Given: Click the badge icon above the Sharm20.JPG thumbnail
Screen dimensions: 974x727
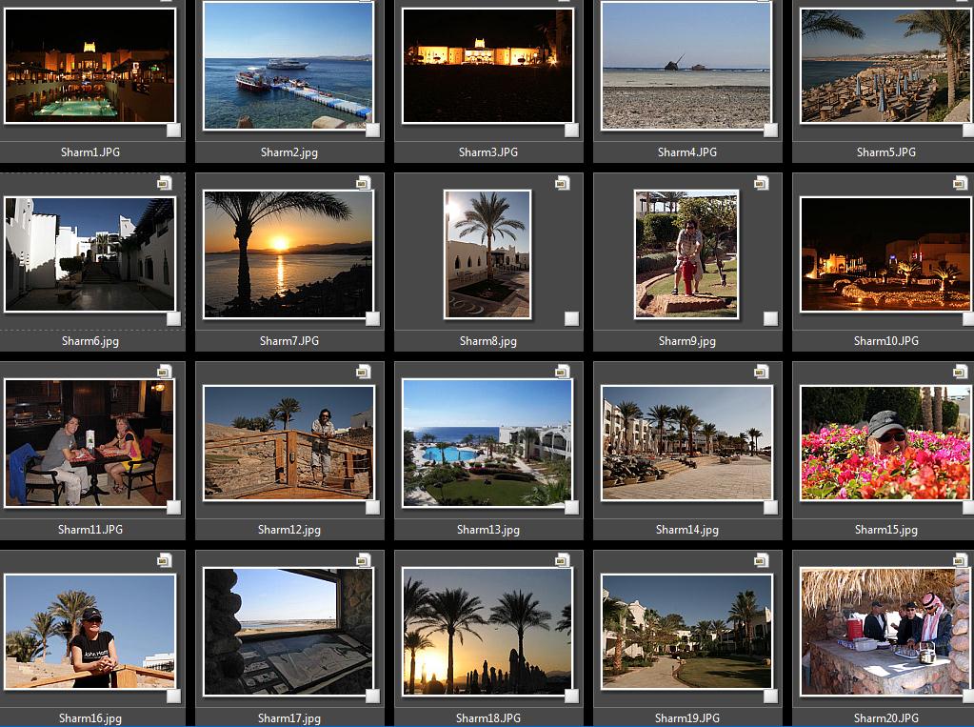Looking at the screenshot, I should click(x=960, y=561).
